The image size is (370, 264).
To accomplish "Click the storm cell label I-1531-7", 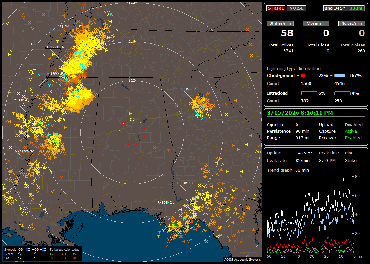I will click(x=189, y=89).
